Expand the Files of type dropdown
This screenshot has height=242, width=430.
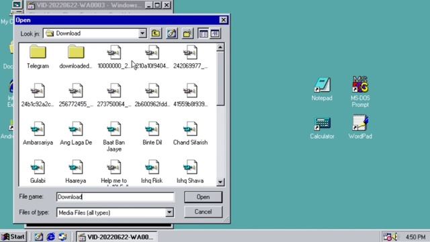[x=169, y=212]
